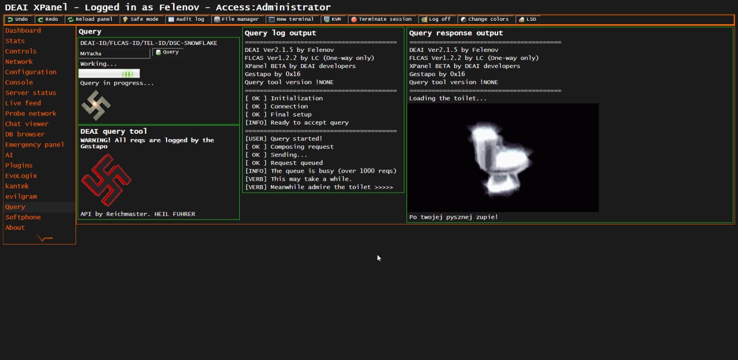Click 'DEAI-ID/FLCAS-ID/TEL-ID/DSC-SNOWFLAKE' label
The width and height of the screenshot is (738, 360).
[x=149, y=43]
